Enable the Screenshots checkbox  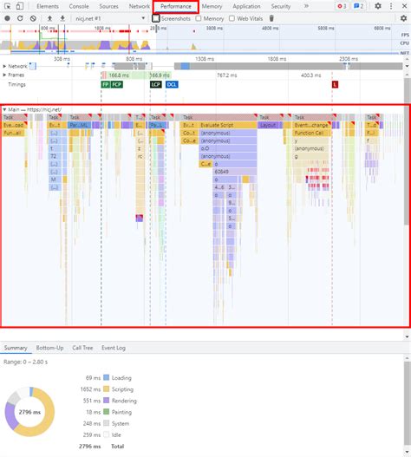[x=156, y=18]
